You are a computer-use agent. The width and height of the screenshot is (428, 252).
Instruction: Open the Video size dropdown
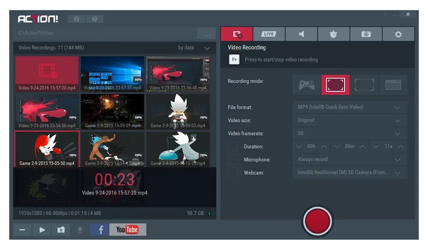click(350, 120)
